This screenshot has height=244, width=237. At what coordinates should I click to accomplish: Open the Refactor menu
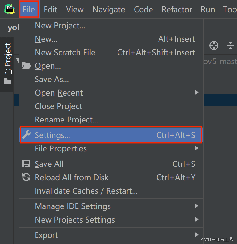(x=177, y=10)
